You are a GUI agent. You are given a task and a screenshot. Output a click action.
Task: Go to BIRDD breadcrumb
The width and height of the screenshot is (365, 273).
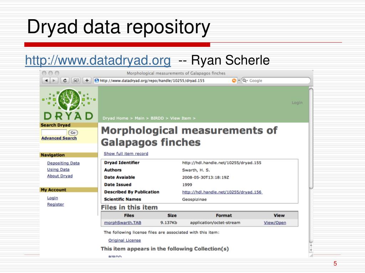[157, 118]
